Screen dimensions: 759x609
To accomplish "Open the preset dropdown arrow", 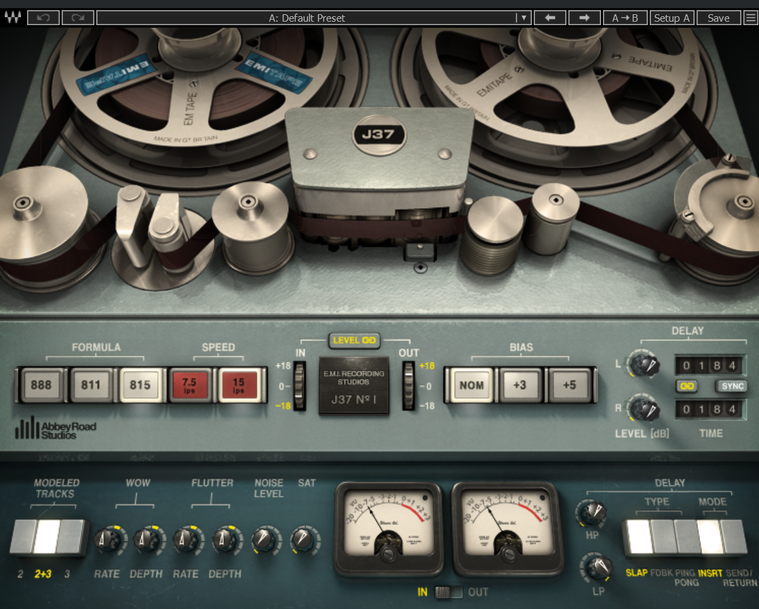I will pos(524,18).
